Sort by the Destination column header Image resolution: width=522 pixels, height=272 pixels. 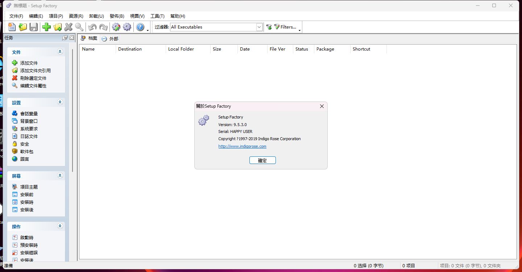(x=141, y=49)
